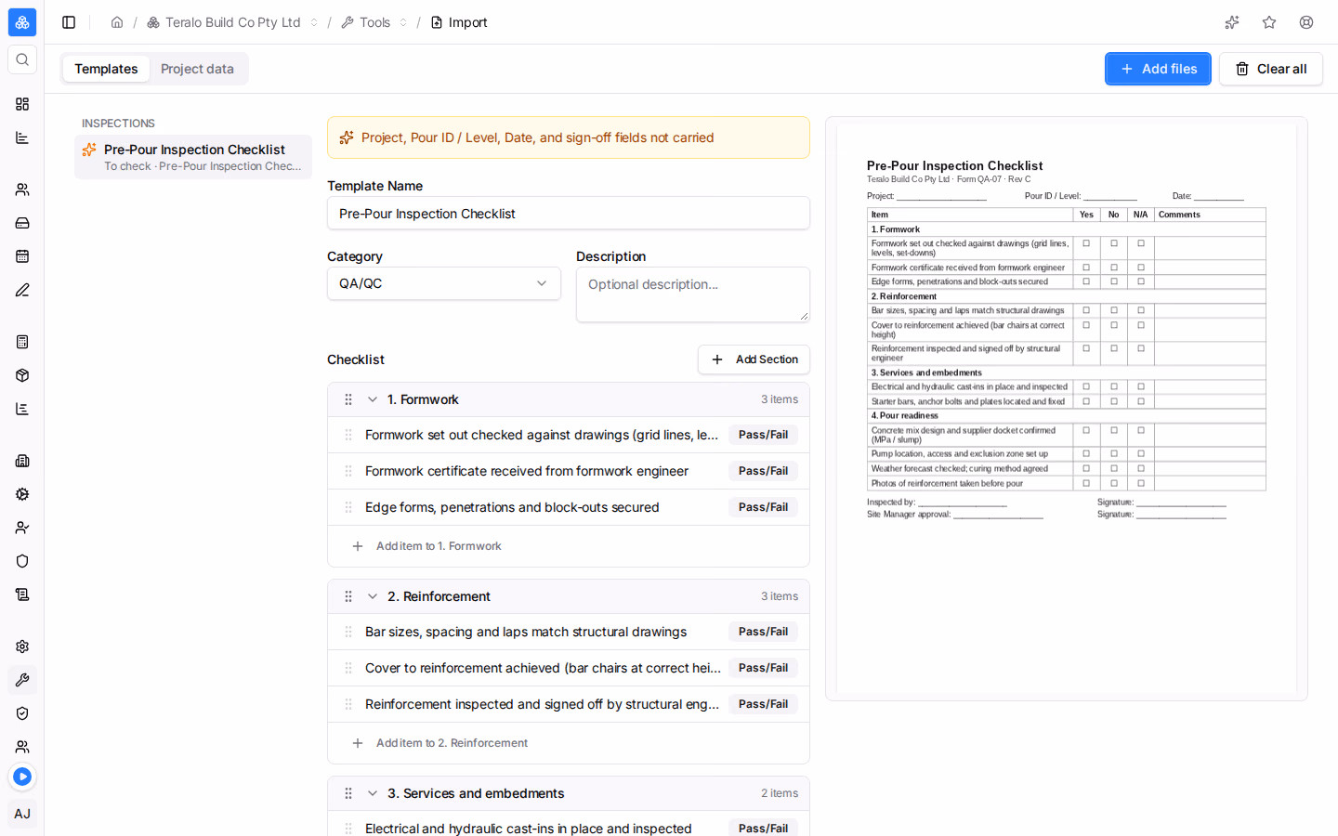Click Pass/Fail for Electrical and hydraulic cast-ins
The width and height of the screenshot is (1338, 836).
tap(763, 829)
